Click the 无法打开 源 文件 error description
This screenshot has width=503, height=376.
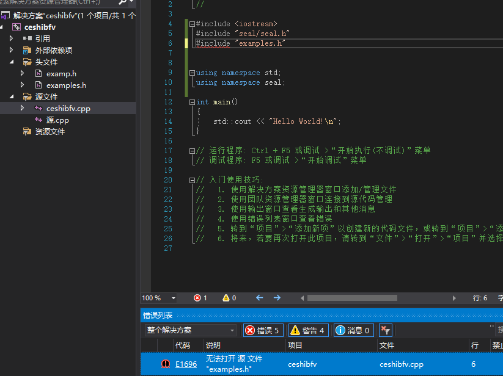pos(234,364)
